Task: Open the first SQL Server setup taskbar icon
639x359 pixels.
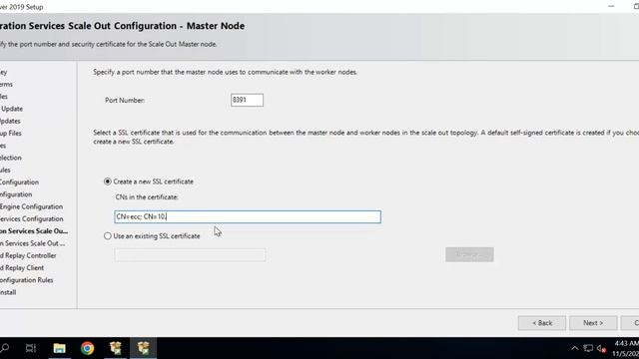Action: coord(116,348)
